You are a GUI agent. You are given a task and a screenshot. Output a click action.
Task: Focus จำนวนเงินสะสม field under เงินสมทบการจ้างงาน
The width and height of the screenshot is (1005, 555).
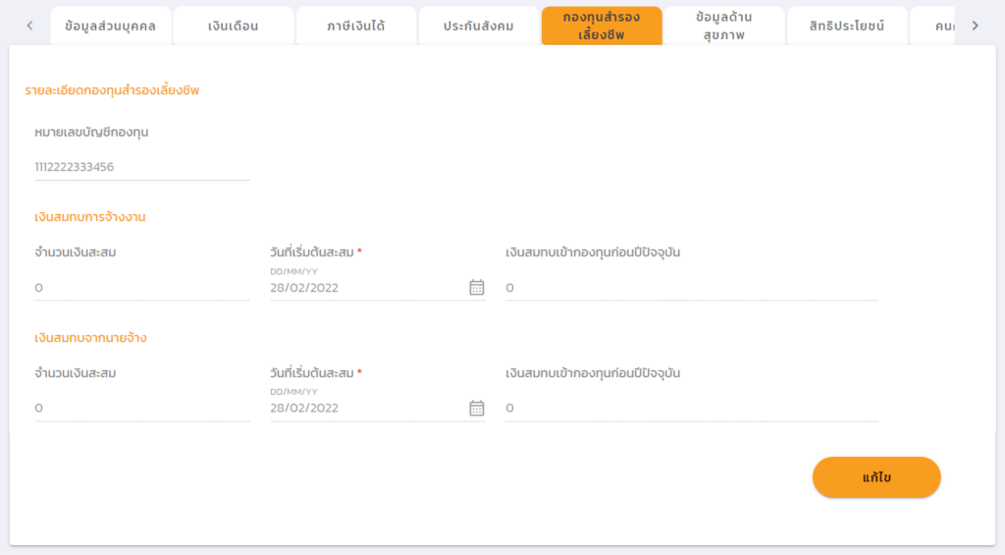tap(142, 288)
